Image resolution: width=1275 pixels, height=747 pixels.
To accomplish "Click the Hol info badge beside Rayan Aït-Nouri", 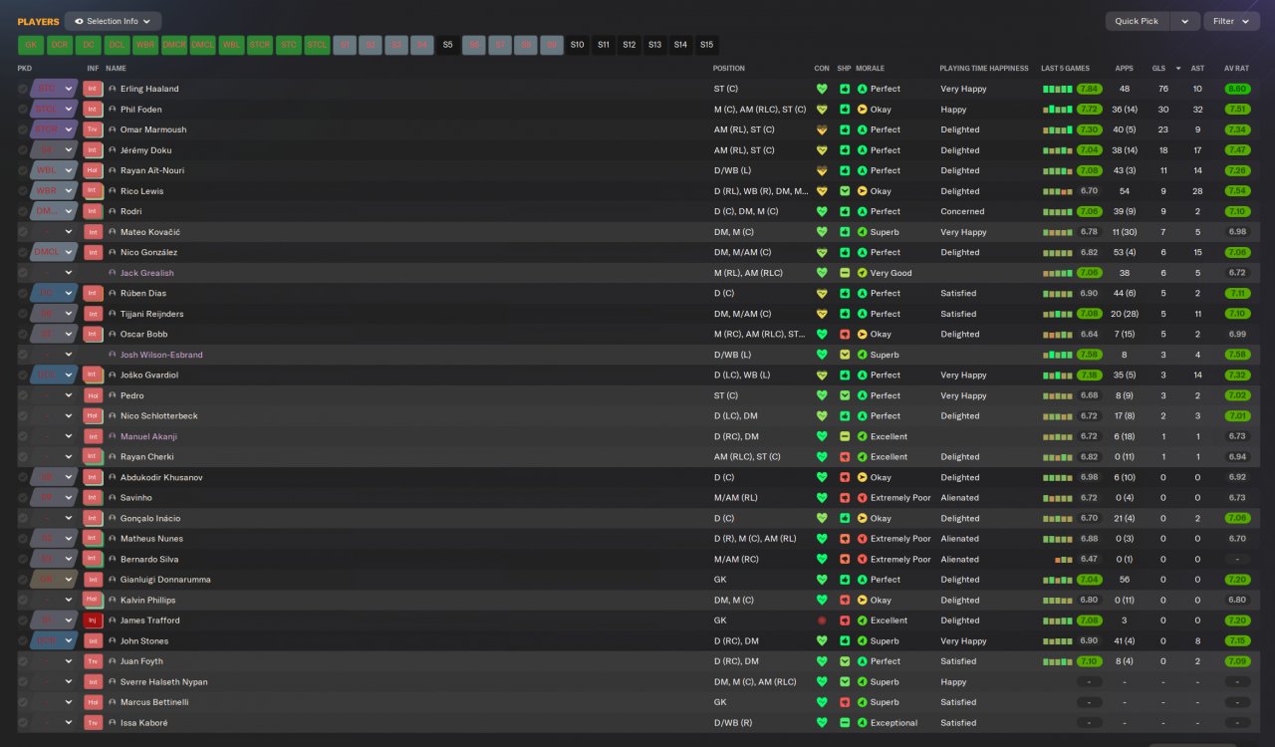I will (x=93, y=170).
